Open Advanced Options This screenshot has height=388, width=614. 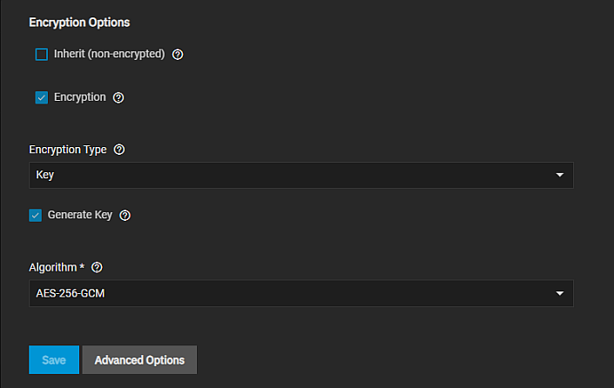pyautogui.click(x=139, y=360)
